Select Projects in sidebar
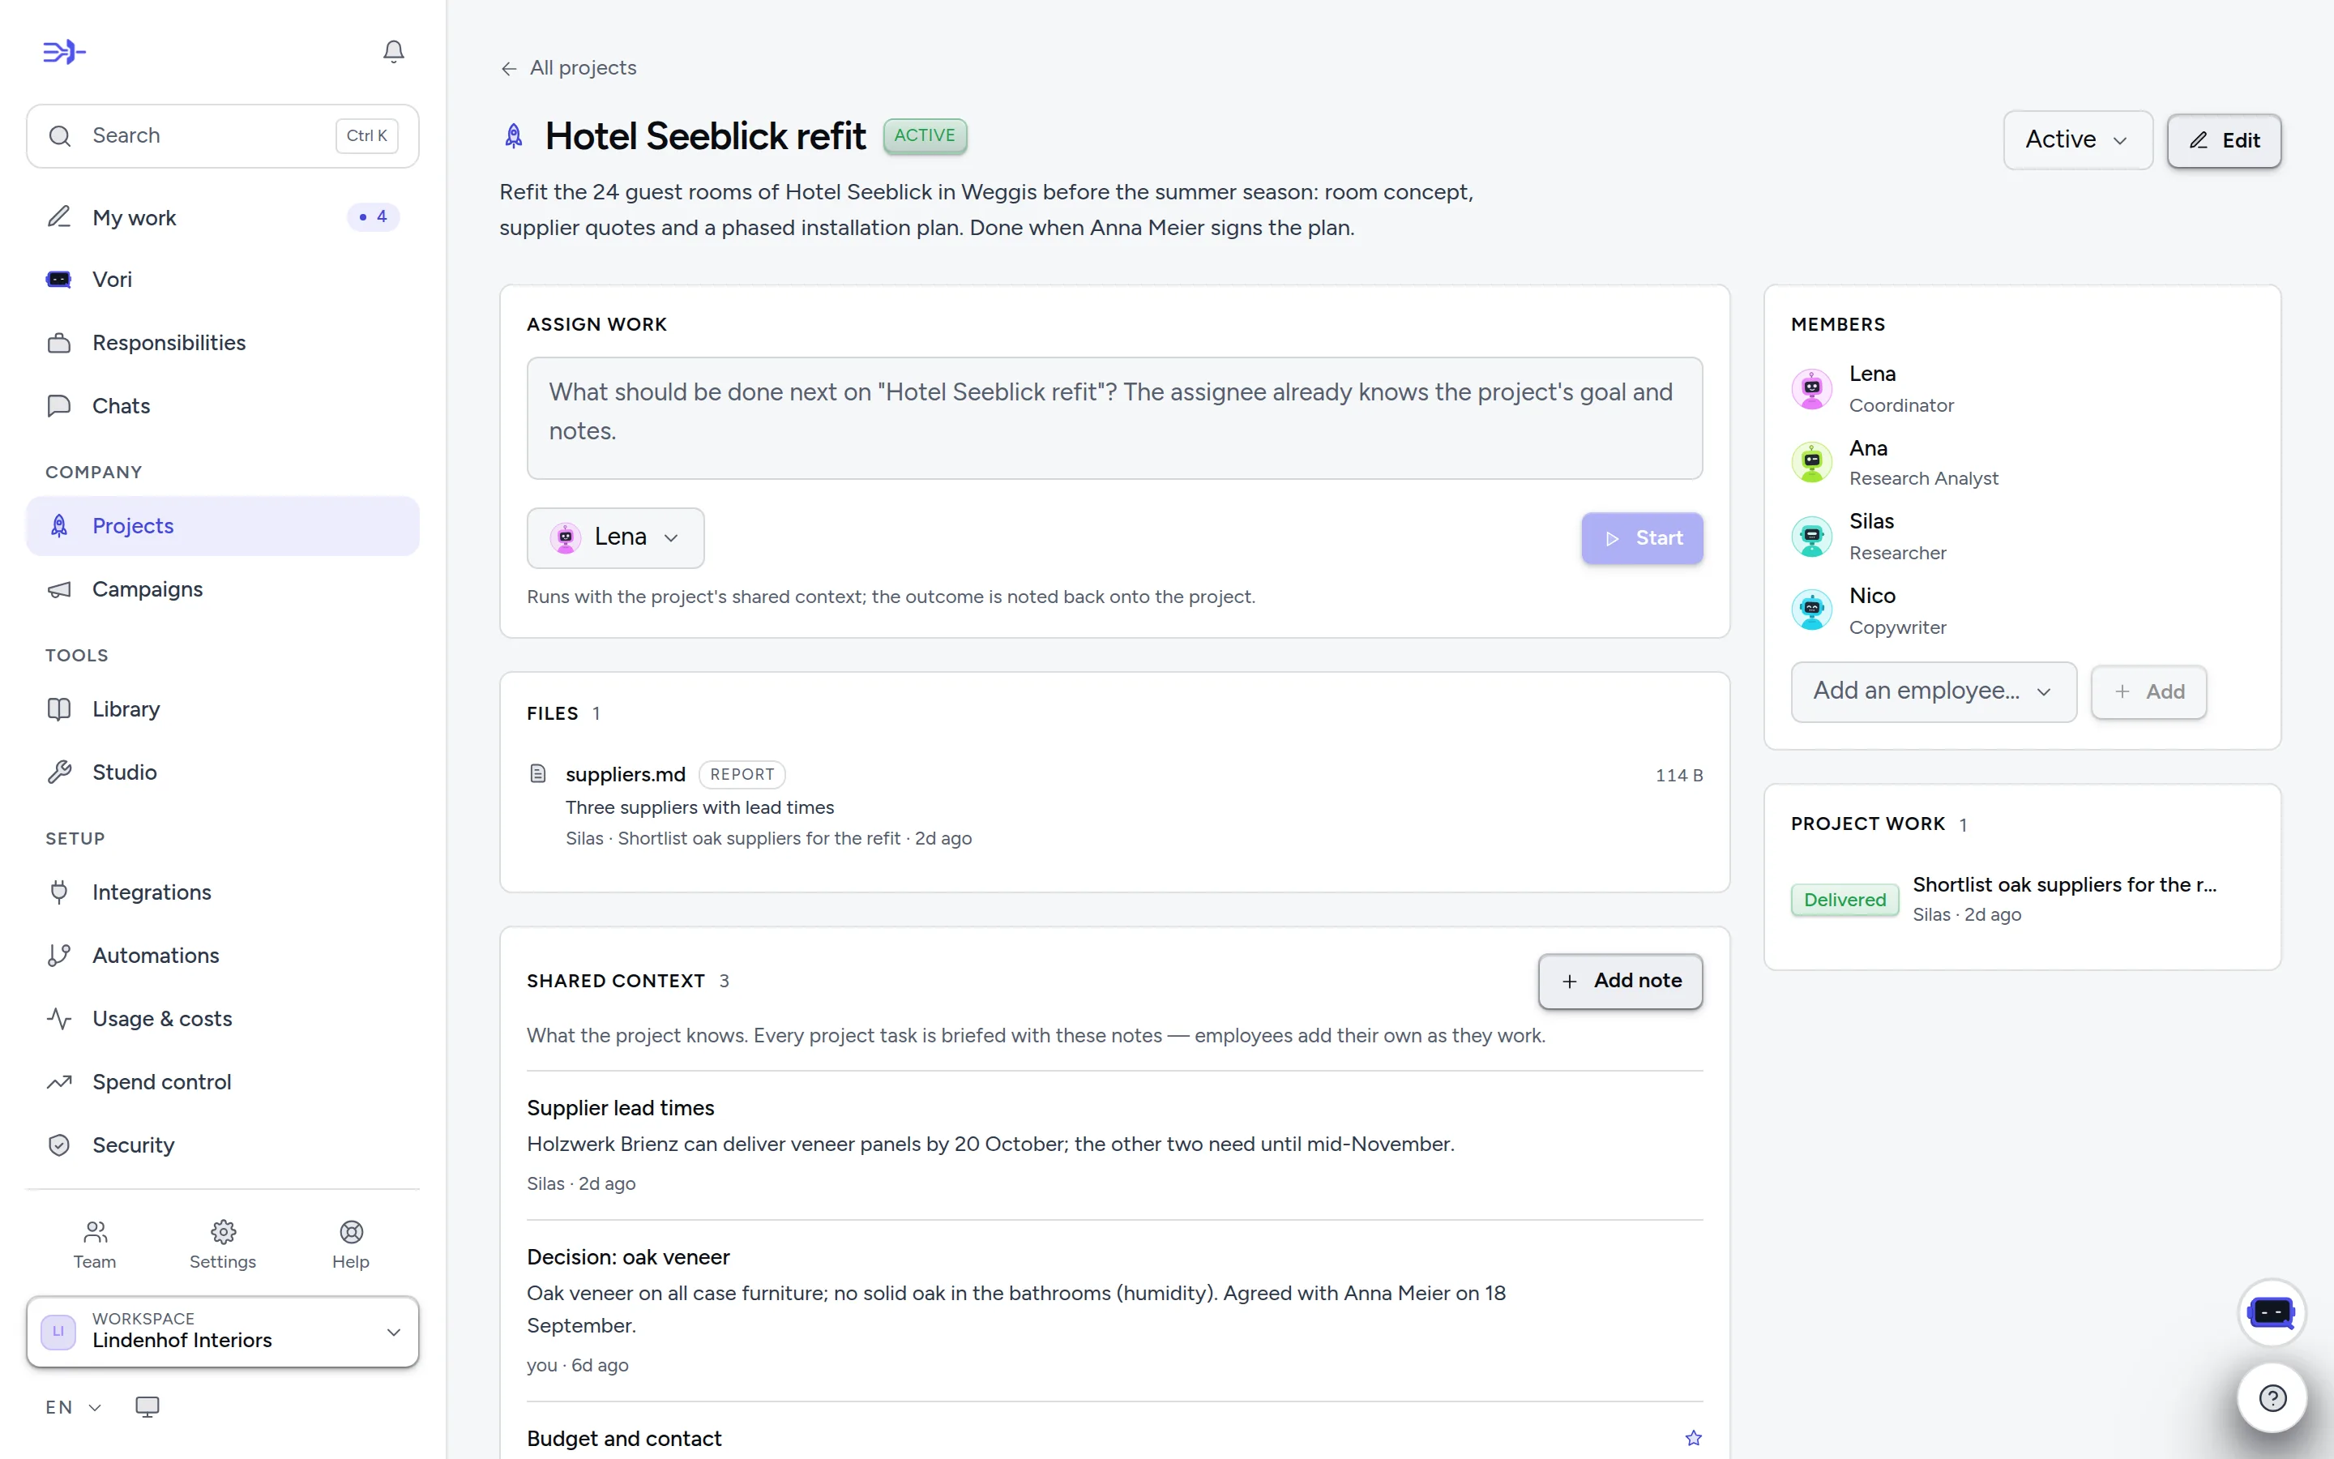This screenshot has width=2334, height=1459. (223, 526)
